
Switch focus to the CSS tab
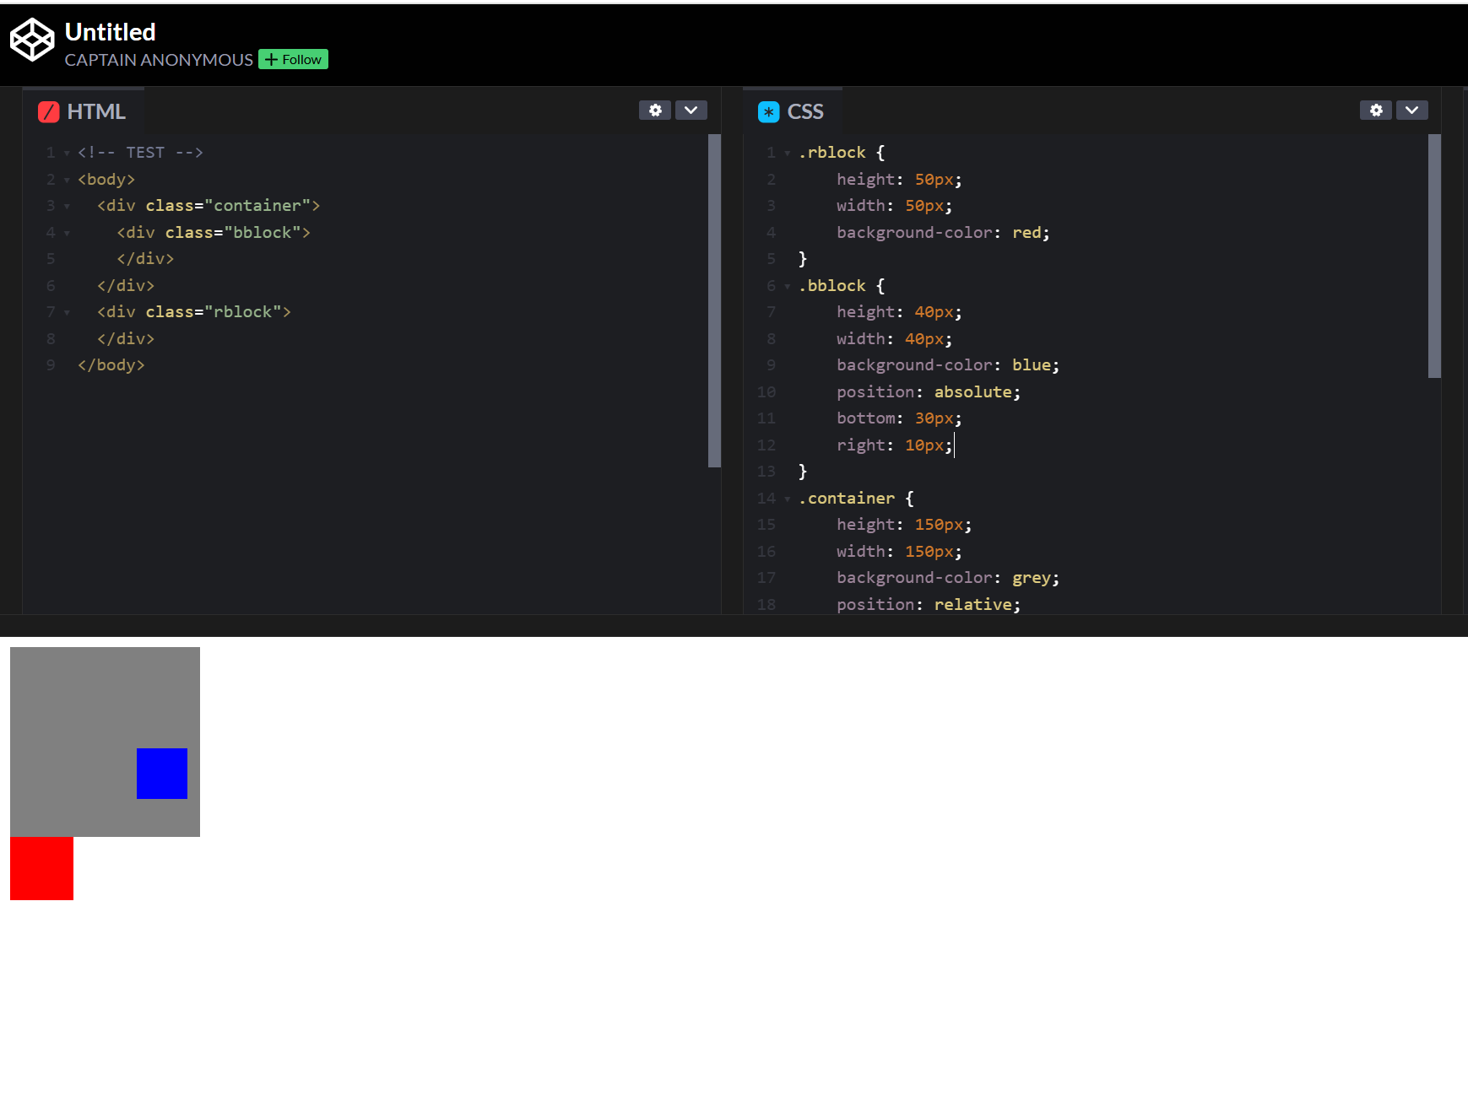[x=807, y=111]
